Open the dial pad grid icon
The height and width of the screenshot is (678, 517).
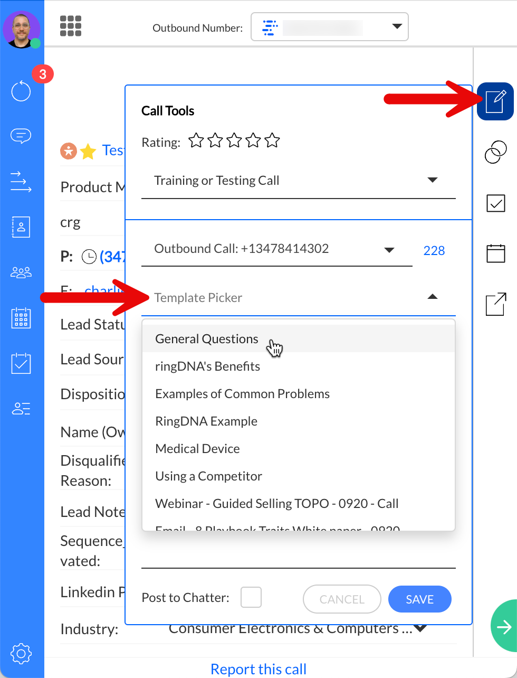pyautogui.click(x=71, y=26)
